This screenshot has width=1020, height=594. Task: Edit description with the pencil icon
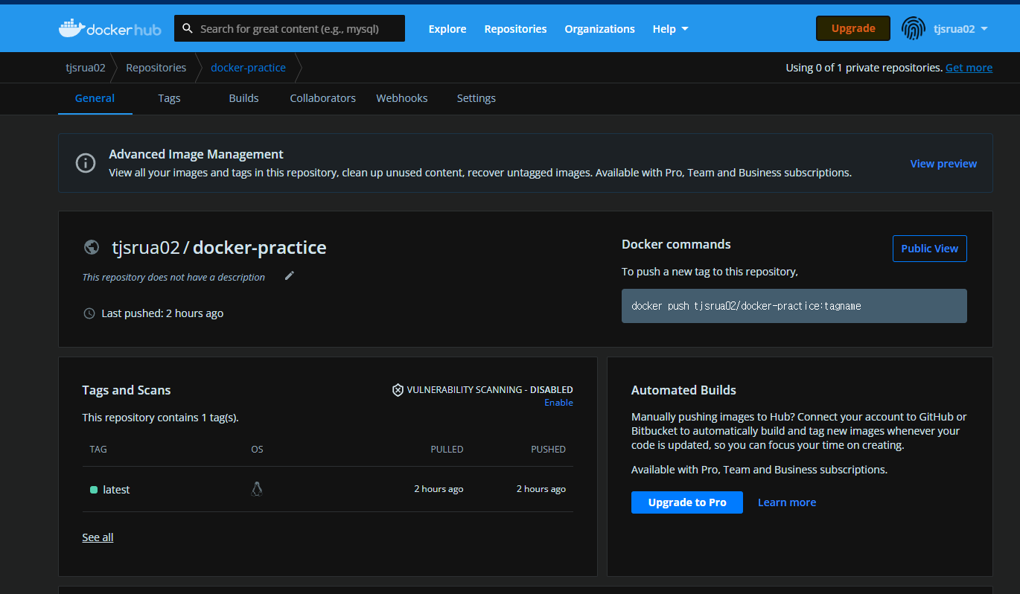tap(290, 276)
